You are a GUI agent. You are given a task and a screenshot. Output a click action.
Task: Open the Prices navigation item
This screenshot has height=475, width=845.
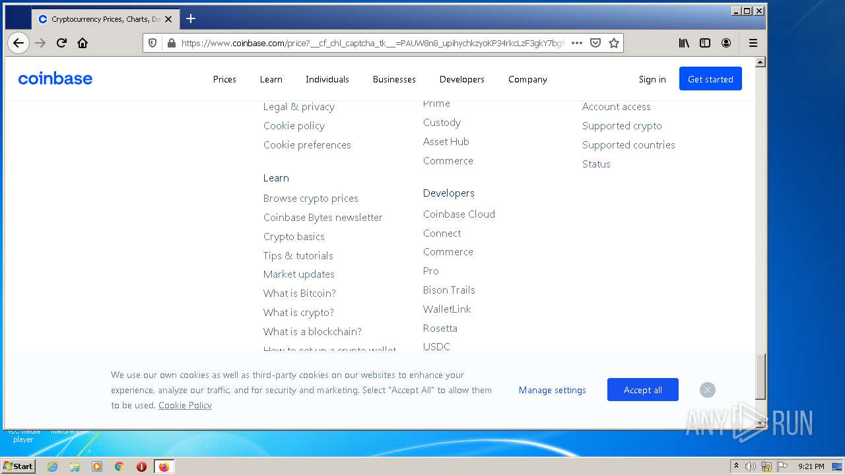point(224,79)
